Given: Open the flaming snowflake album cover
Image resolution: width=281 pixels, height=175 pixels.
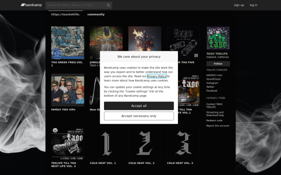Looking at the screenshot, I should click(145, 39).
